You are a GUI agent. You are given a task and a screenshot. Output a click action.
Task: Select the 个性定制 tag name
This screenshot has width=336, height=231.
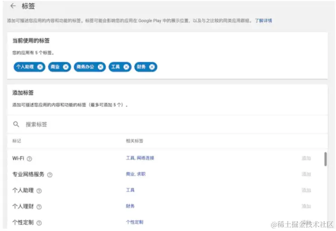click(x=23, y=222)
